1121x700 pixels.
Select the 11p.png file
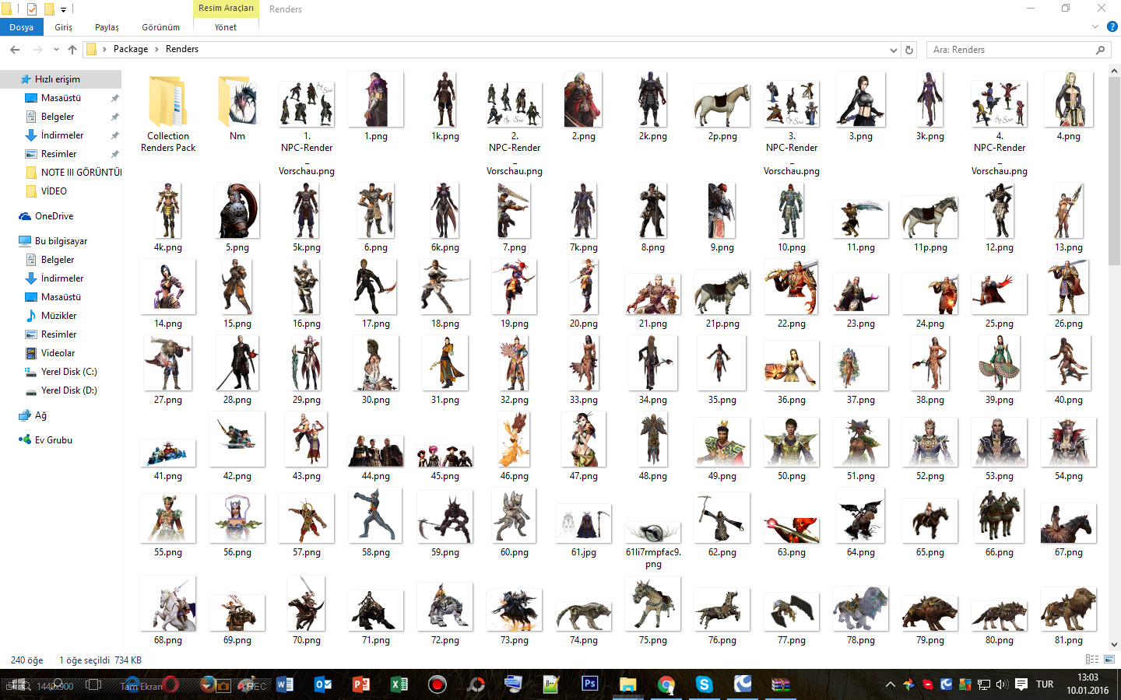coord(930,218)
